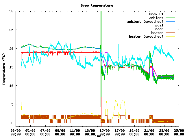Click the 25/09 date axis label
This screenshot has width=185, height=138.
tap(179, 131)
